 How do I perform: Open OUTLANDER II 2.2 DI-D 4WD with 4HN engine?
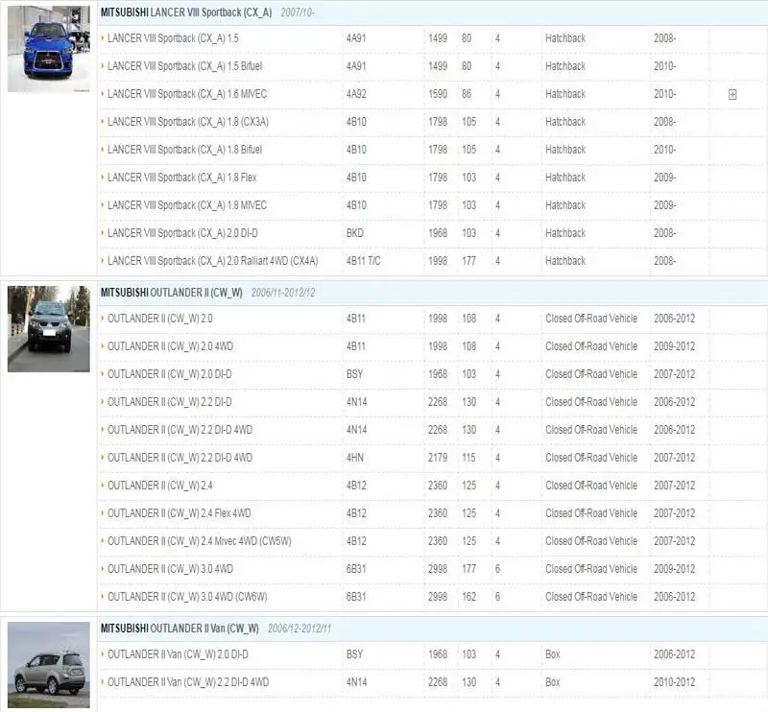click(x=180, y=459)
